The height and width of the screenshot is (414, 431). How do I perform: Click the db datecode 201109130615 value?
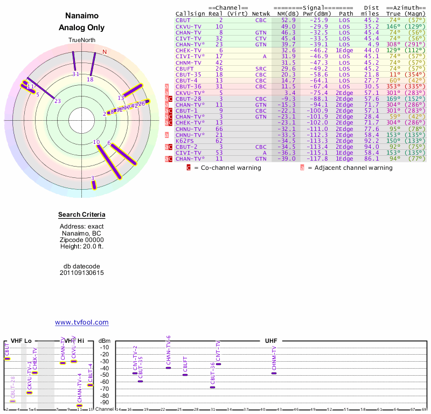point(82,273)
